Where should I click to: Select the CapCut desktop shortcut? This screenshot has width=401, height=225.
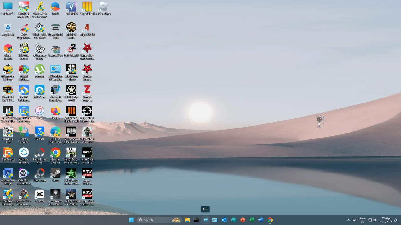pyautogui.click(x=39, y=196)
